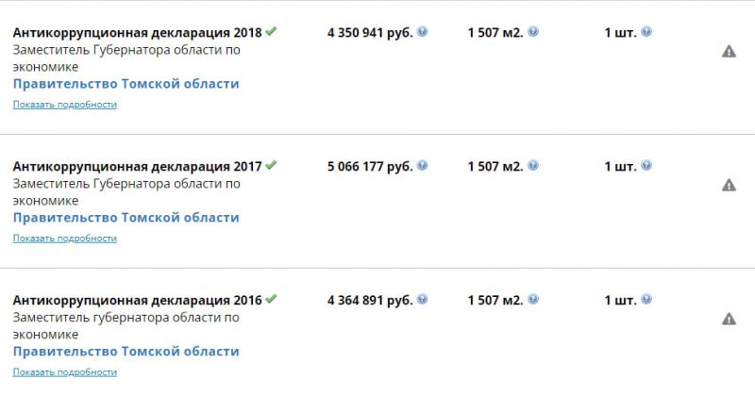Open Правительство Томской области link under 2018
Screen dimensions: 755x396
[x=126, y=84]
